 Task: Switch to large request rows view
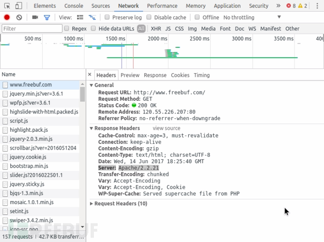coord(80,17)
